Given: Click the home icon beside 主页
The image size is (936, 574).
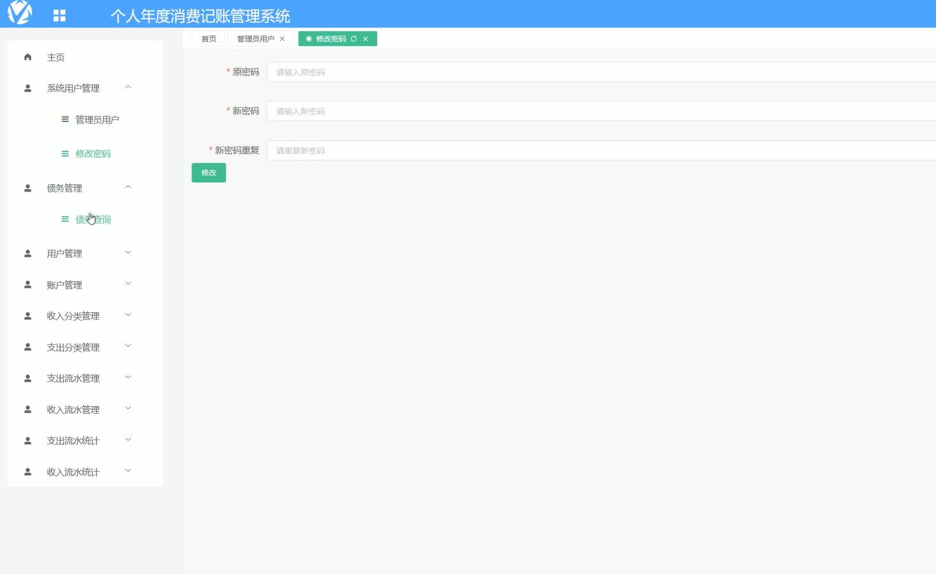Looking at the screenshot, I should 27,57.
